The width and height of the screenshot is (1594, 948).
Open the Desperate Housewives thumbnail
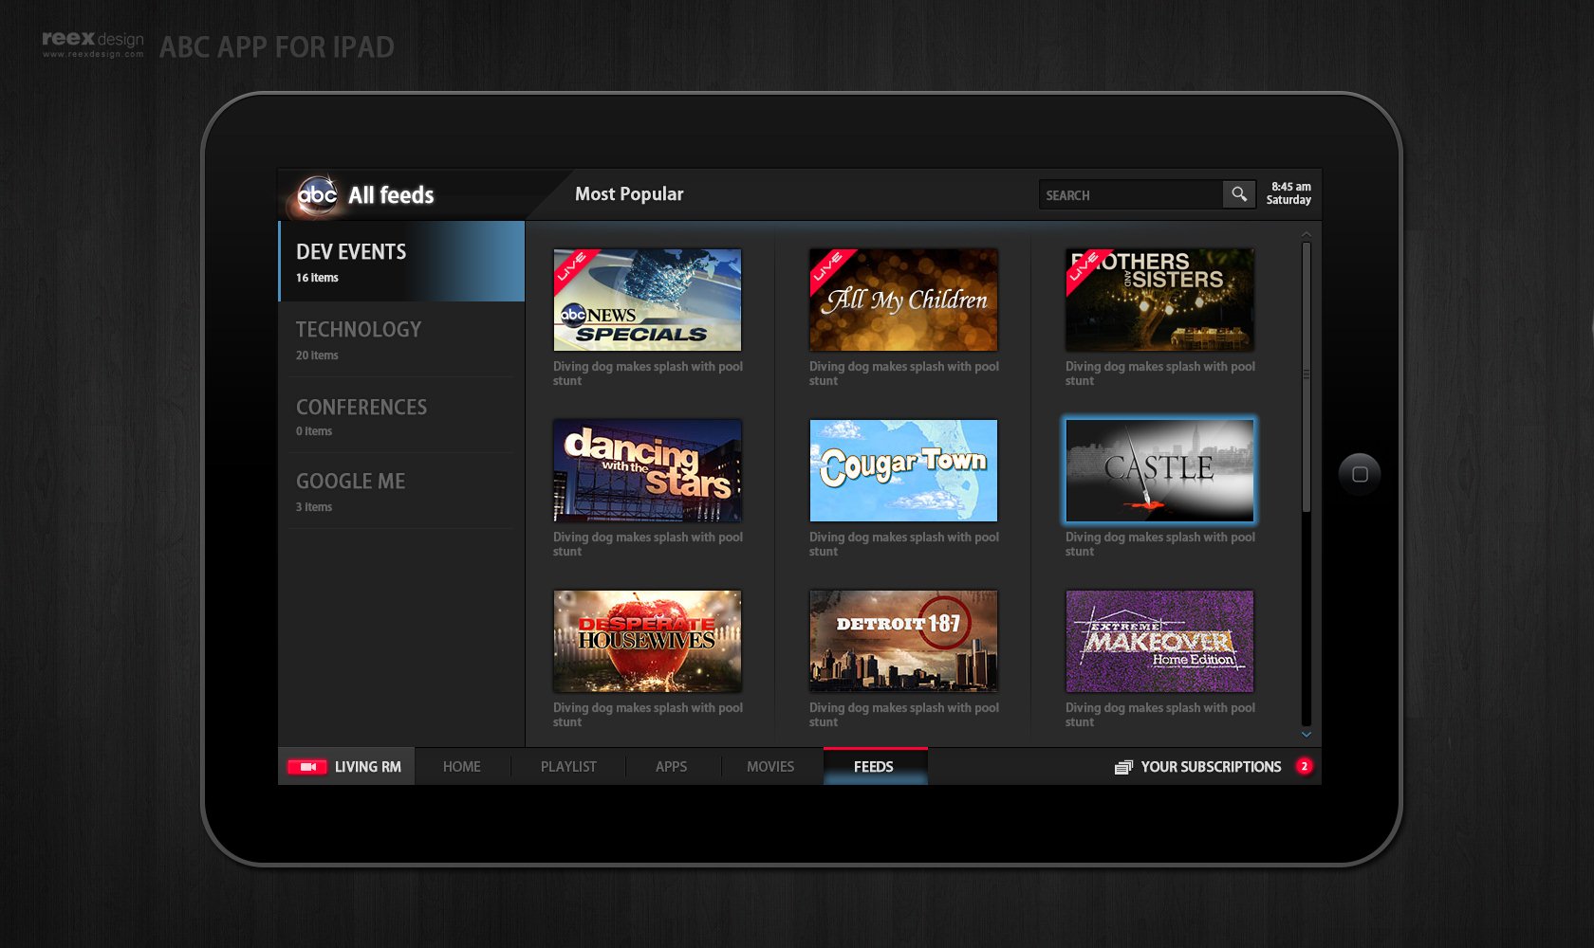click(647, 641)
